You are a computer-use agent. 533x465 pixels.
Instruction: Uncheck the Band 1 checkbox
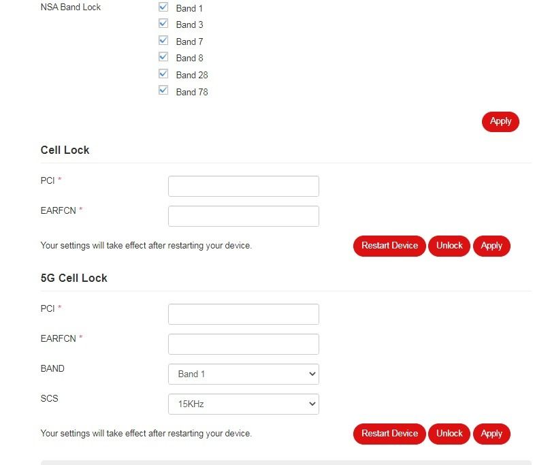point(163,7)
